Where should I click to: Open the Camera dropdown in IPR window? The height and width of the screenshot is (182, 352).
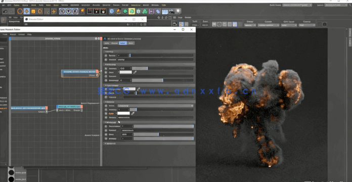[268, 25]
